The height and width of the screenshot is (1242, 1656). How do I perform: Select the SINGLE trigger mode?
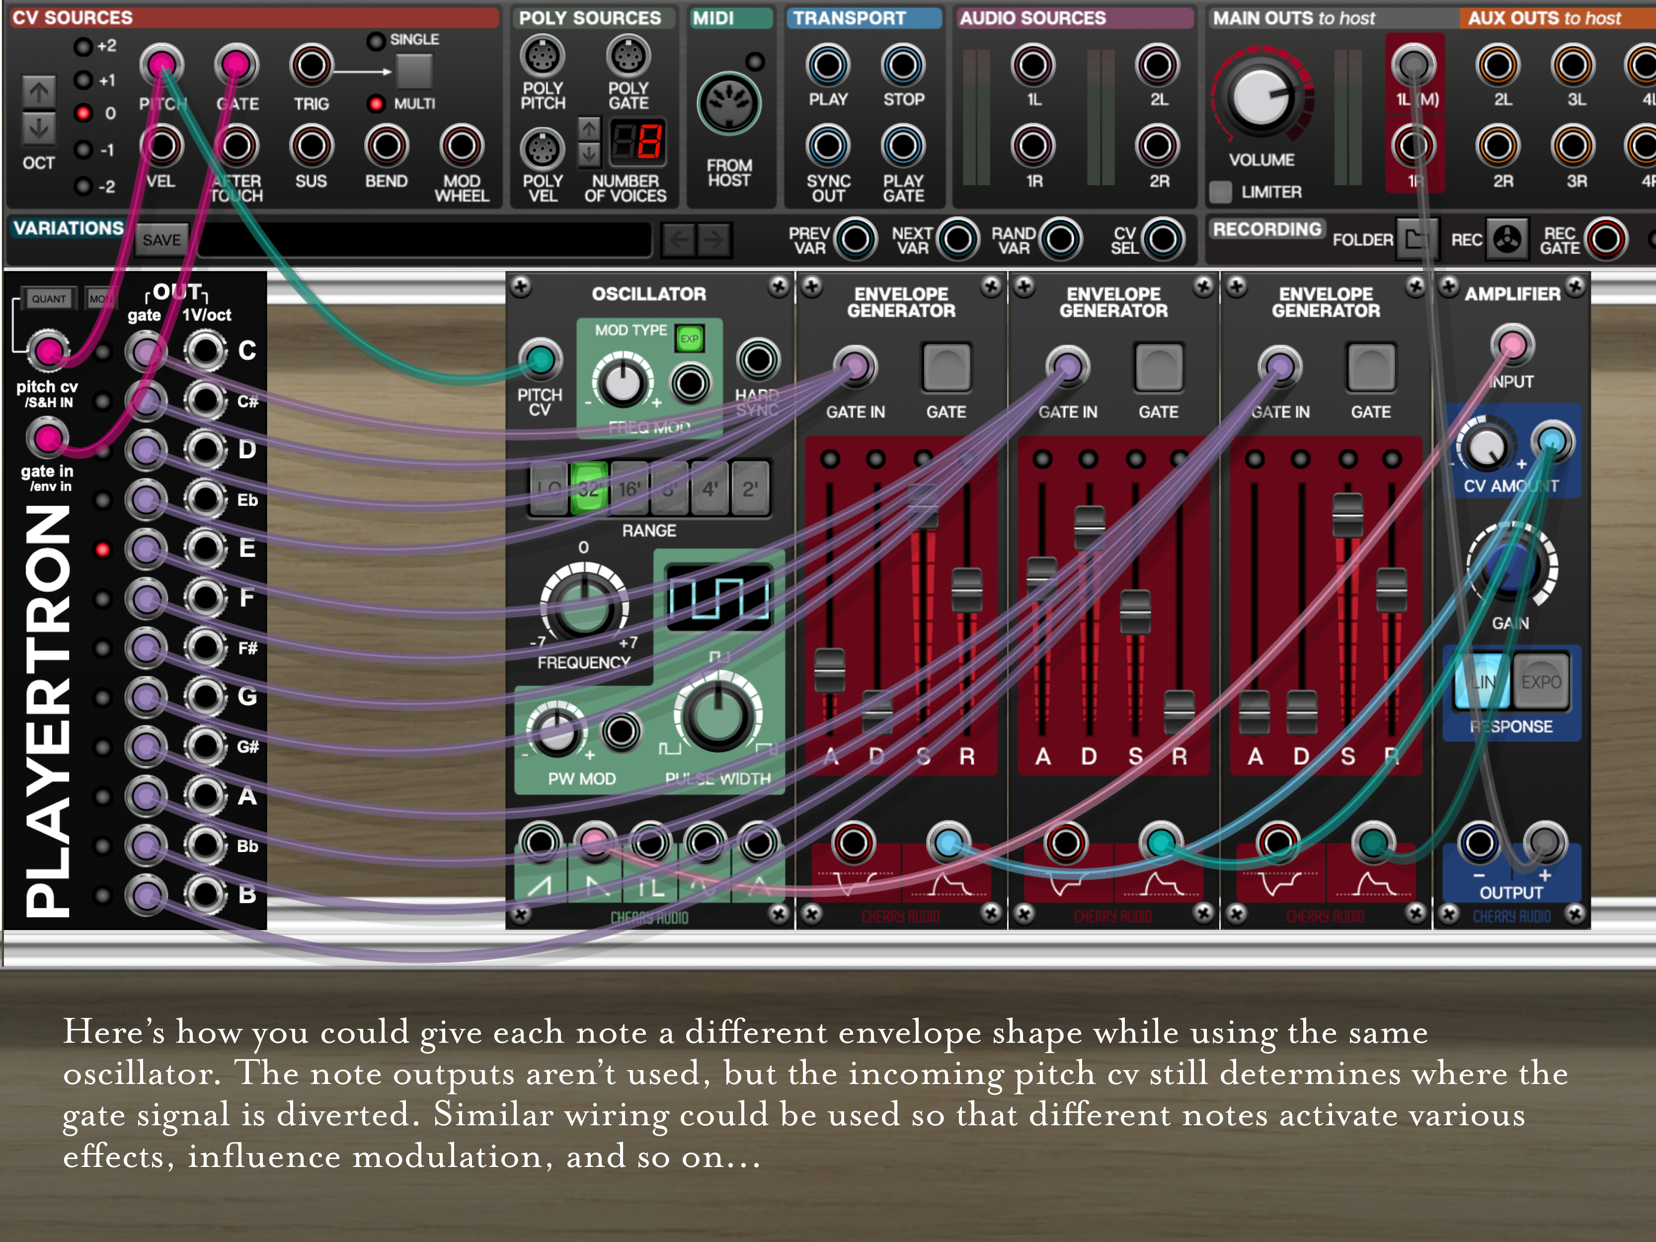pyautogui.click(x=376, y=40)
